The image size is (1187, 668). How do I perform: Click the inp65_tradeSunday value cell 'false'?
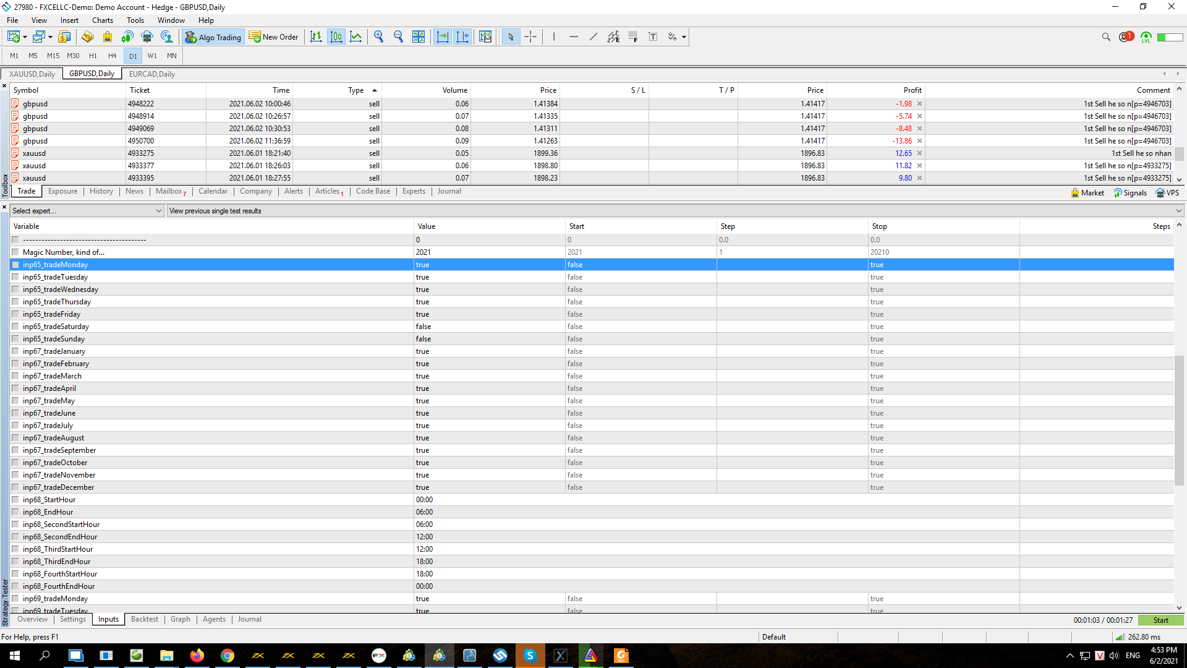pyautogui.click(x=489, y=339)
